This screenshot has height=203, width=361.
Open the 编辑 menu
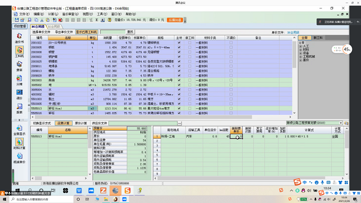pos(38,14)
